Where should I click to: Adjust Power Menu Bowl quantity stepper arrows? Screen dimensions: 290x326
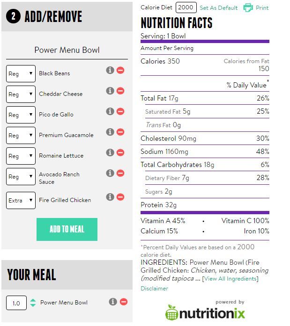pos(33,303)
